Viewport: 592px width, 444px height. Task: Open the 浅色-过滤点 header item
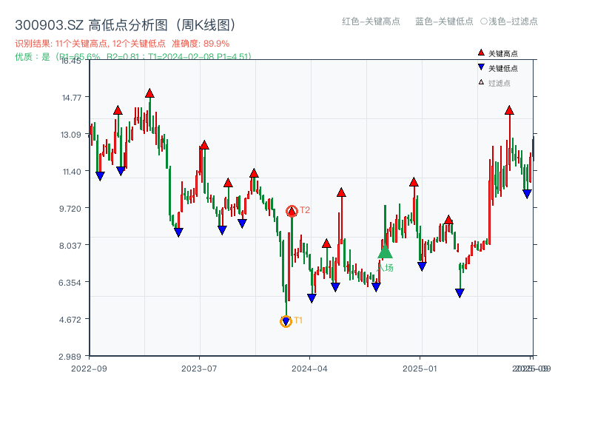(509, 21)
